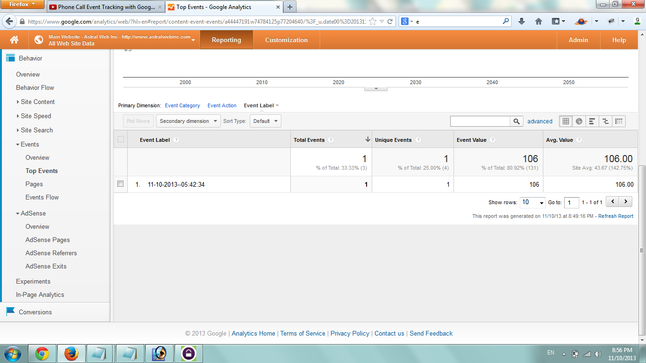Screen dimensions: 646x363
Task: Click the Send Feedback footer link
Action: click(431, 333)
